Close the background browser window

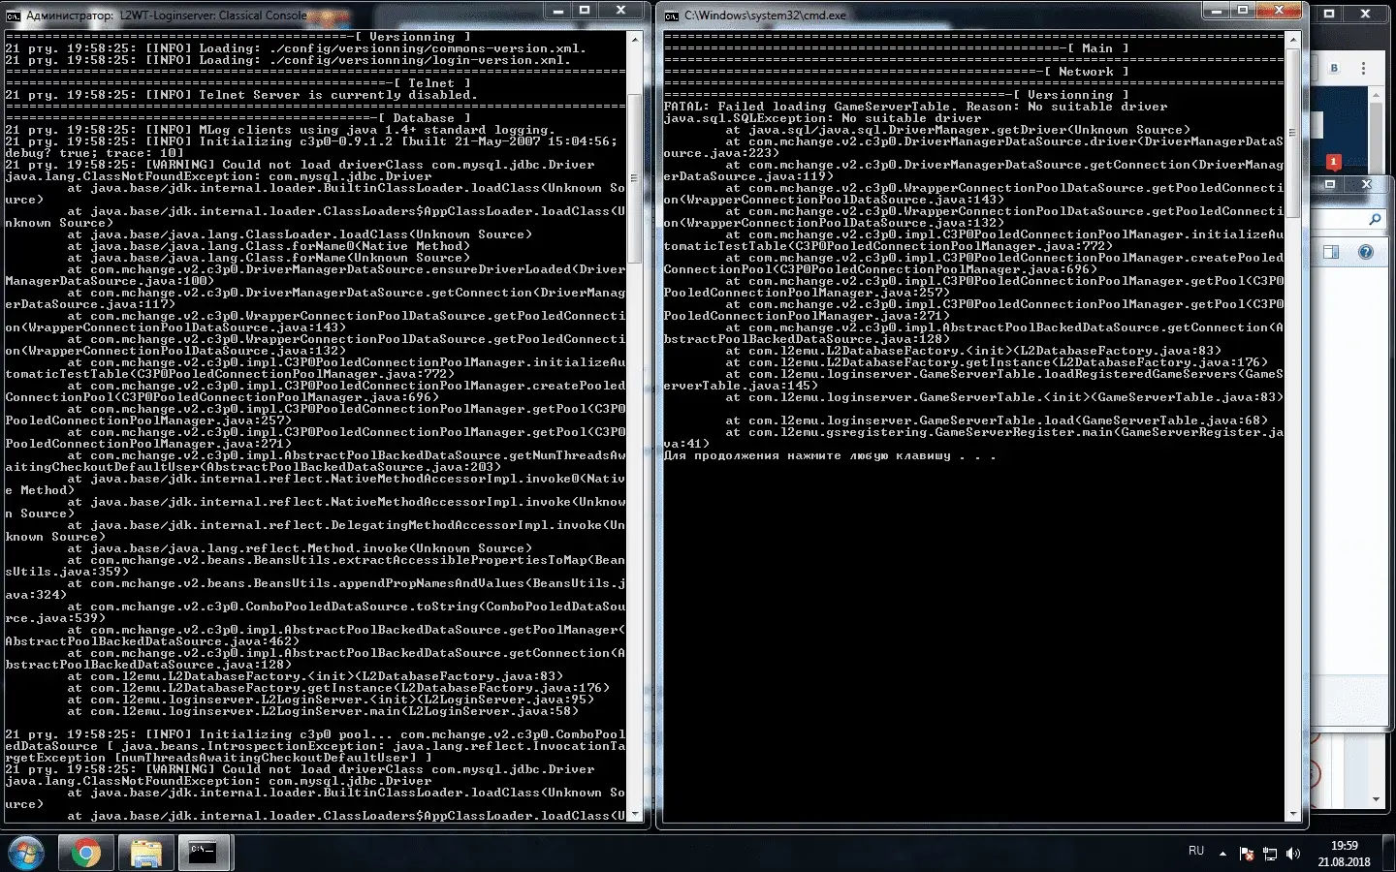click(x=1366, y=14)
